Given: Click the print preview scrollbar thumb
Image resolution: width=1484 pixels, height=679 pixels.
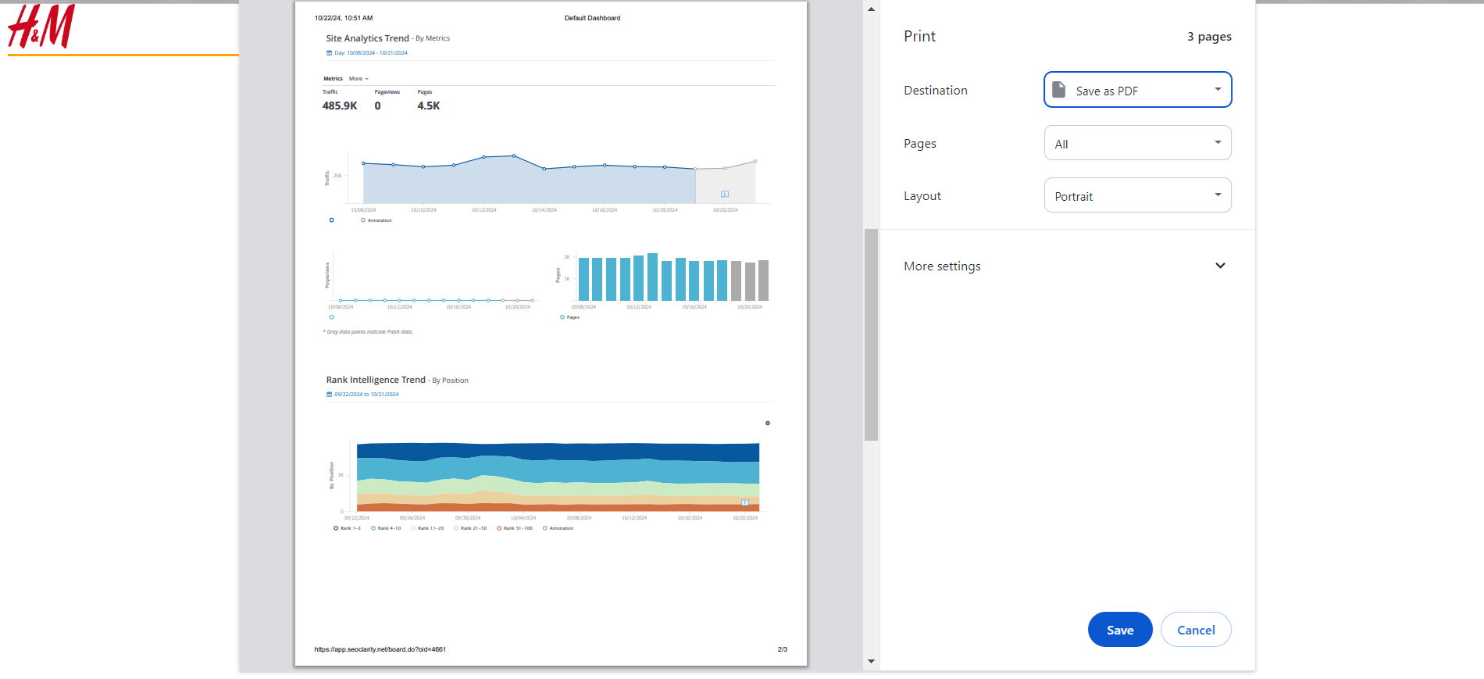Looking at the screenshot, I should tap(871, 334).
